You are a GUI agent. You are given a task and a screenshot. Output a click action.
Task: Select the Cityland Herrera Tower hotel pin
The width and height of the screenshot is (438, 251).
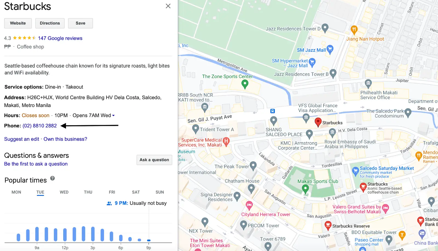249,205
